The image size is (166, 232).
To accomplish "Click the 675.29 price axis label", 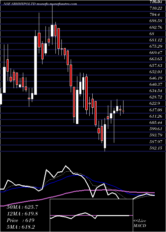I will pos(156,46).
